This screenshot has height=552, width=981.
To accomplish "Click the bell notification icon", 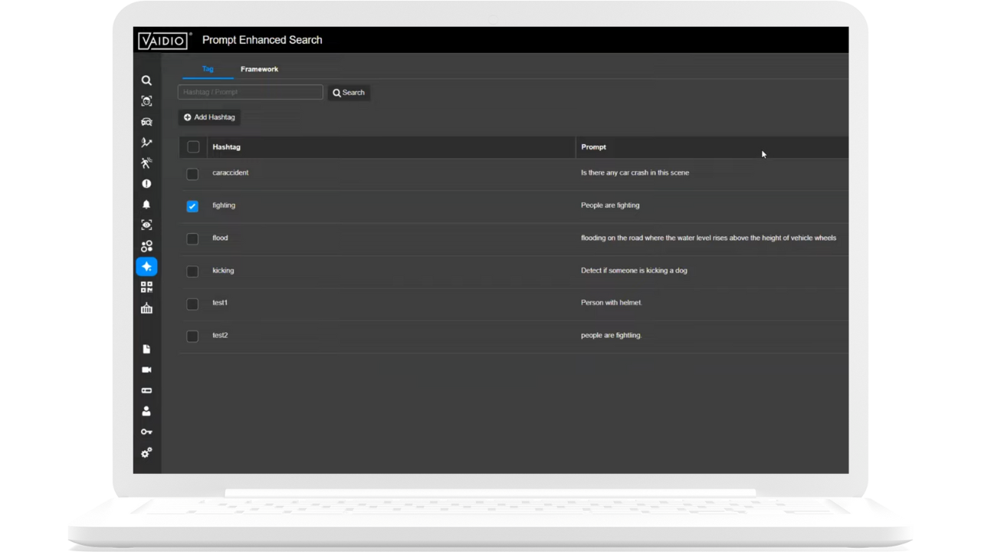I will [x=146, y=204].
